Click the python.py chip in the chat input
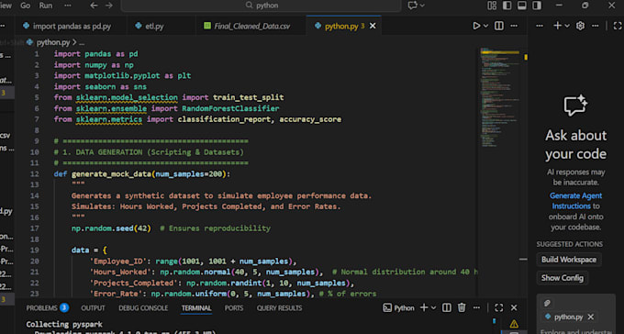The image size is (624, 334). (x=568, y=317)
